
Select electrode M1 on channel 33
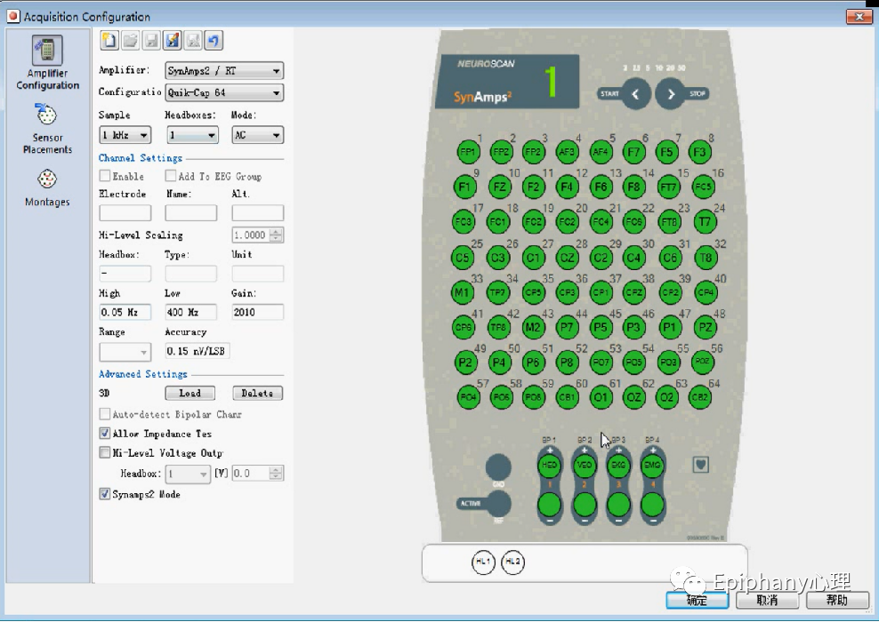point(462,292)
